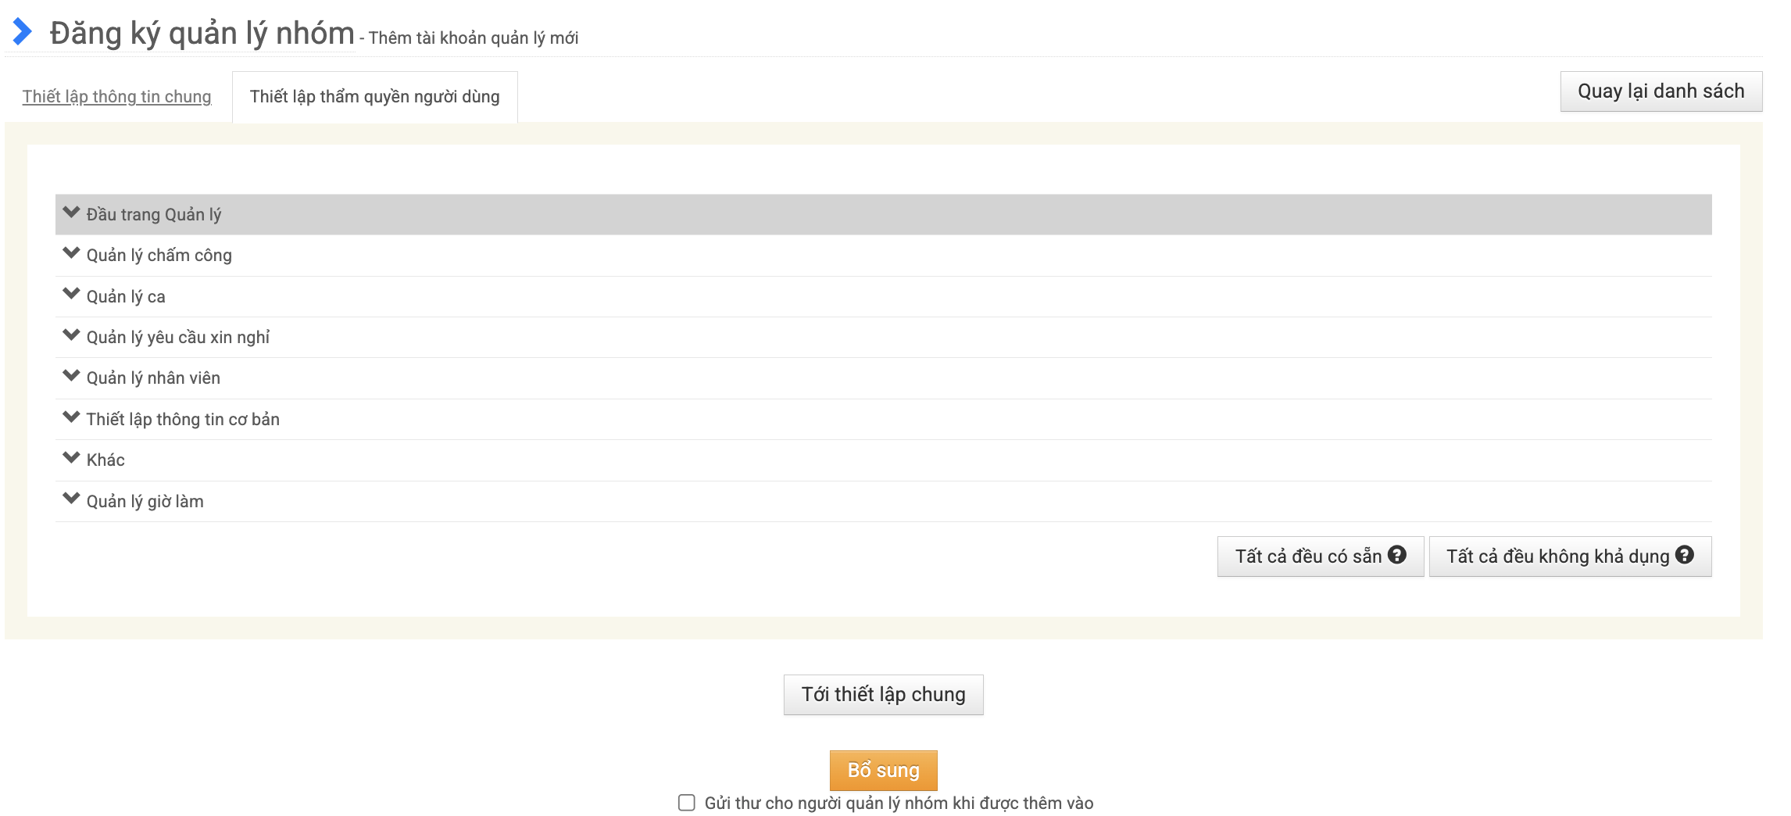The width and height of the screenshot is (1791, 816).
Task: Expand the 'Khác' section chevron
Action: 71,458
